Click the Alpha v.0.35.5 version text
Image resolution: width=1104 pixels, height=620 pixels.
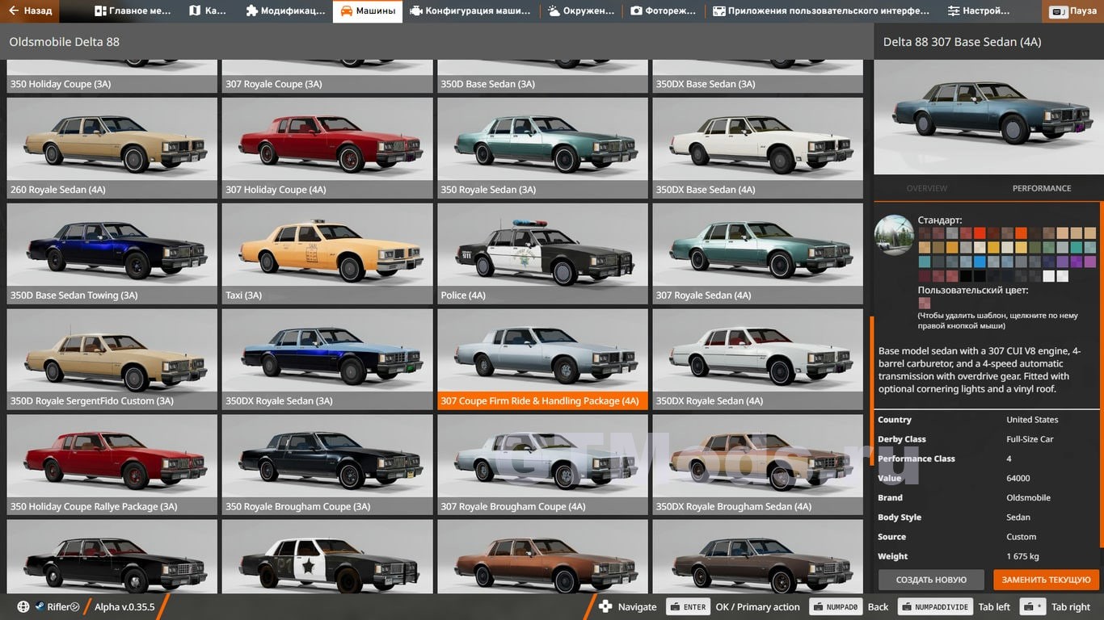click(x=124, y=607)
